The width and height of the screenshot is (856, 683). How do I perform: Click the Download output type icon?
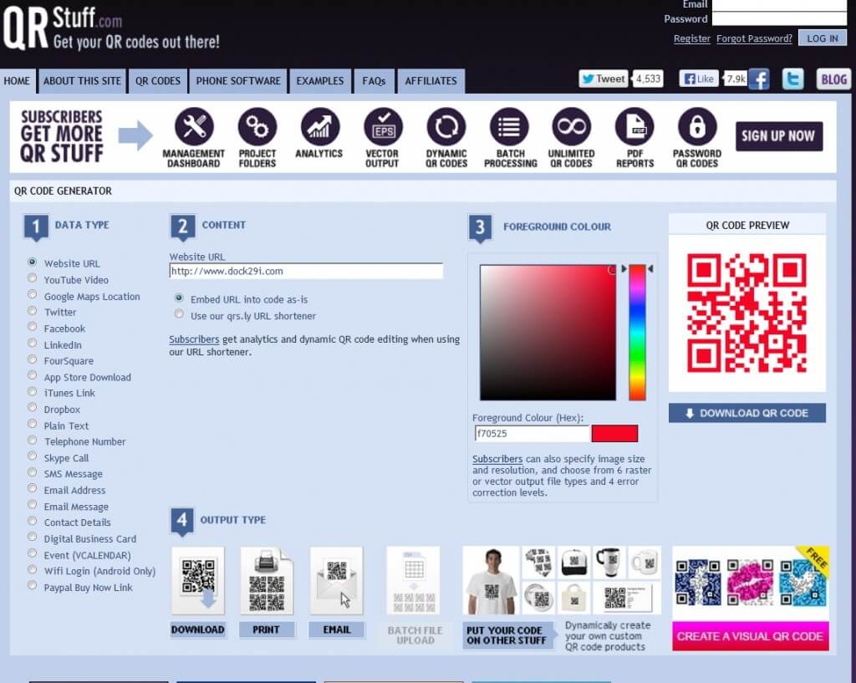[198, 580]
